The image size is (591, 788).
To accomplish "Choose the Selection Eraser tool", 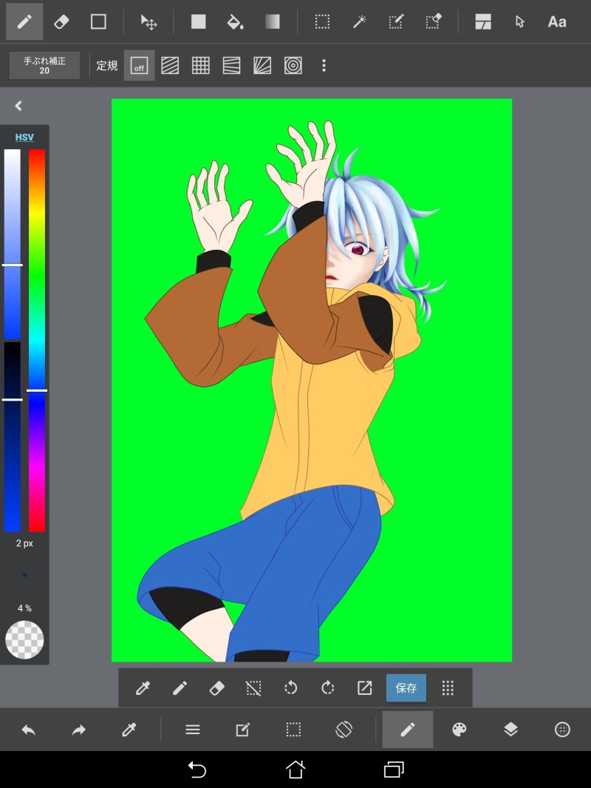I will tap(434, 21).
